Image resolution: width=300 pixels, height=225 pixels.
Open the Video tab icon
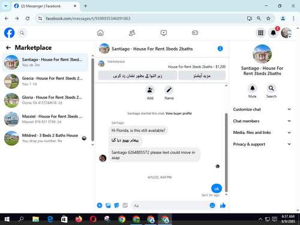[164, 33]
